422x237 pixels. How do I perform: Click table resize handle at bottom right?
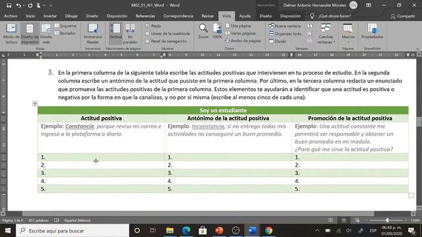(411, 196)
